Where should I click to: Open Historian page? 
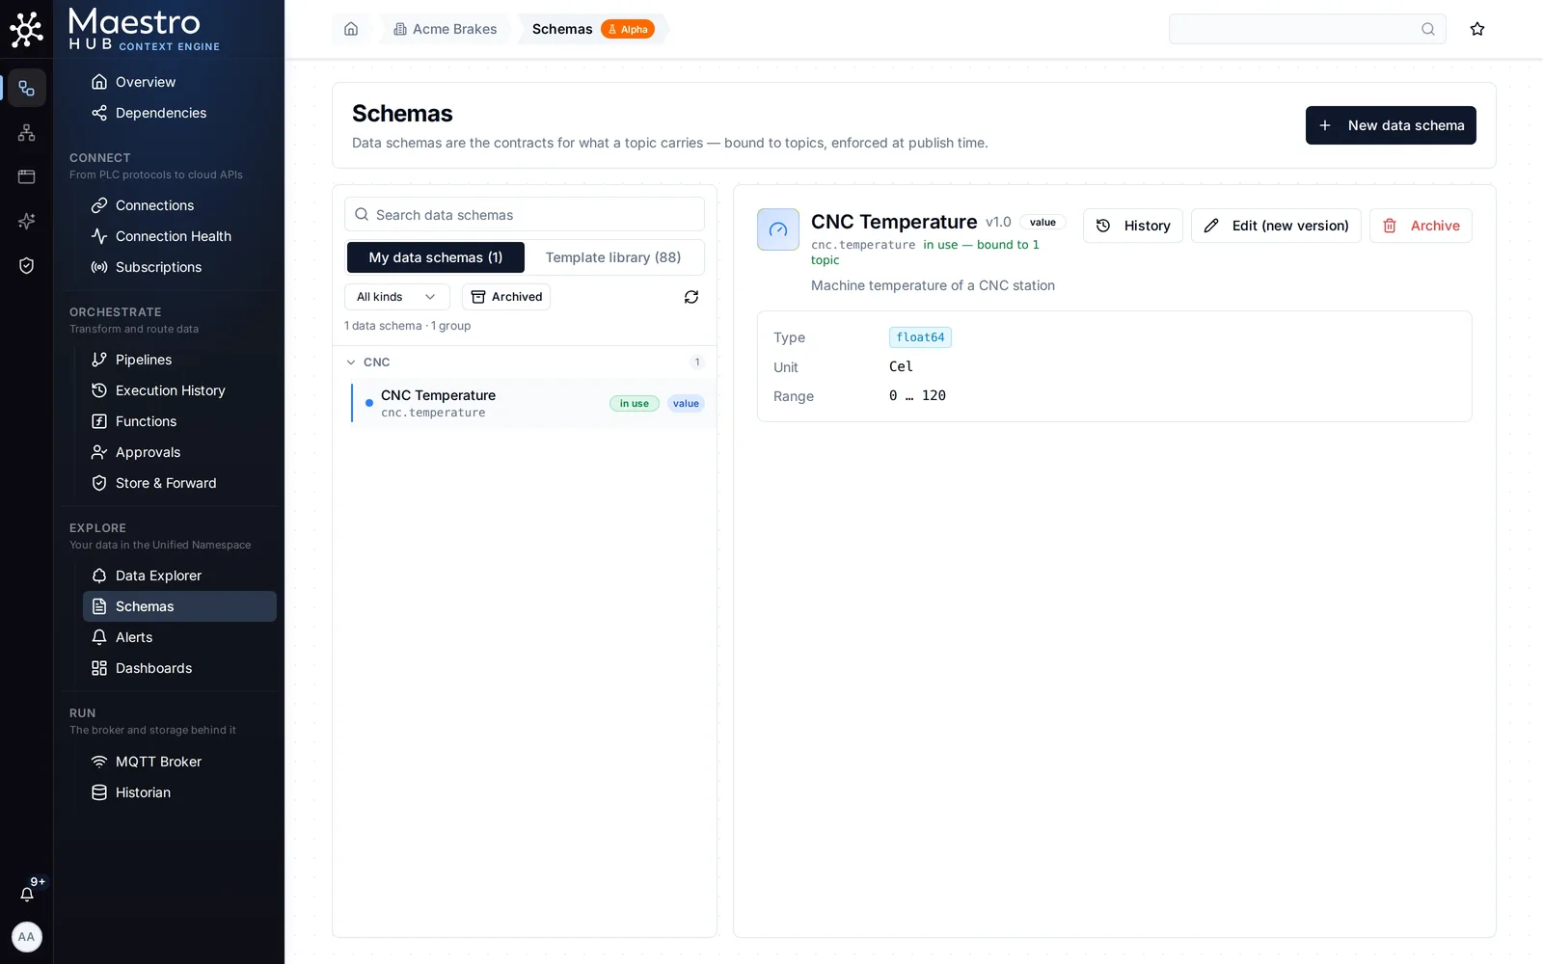pyautogui.click(x=179, y=792)
